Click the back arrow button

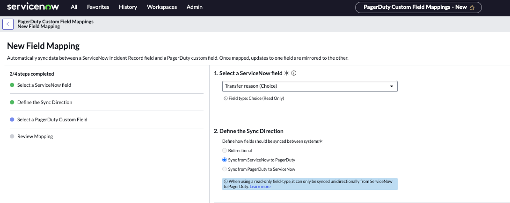[x=8, y=24]
